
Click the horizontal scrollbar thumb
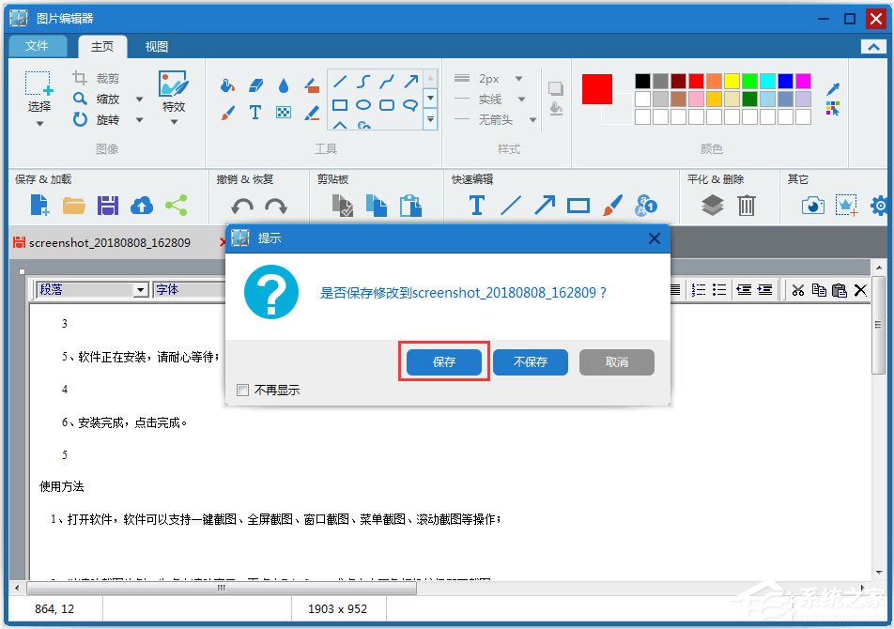[222, 588]
